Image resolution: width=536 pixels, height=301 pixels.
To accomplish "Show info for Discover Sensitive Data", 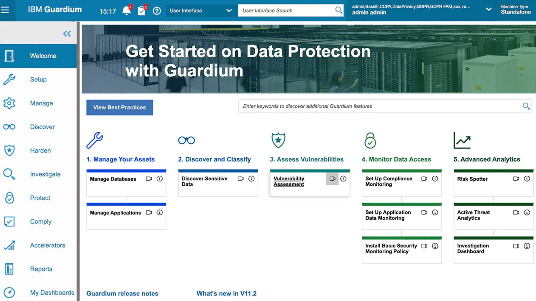I will (x=251, y=179).
